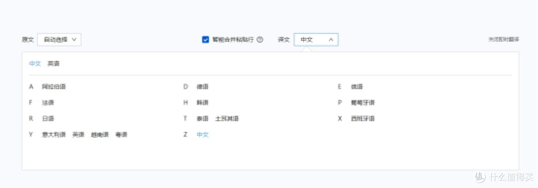The height and width of the screenshot is (188, 538).
Task: Select 英语 in the Y row
Action: coord(78,135)
